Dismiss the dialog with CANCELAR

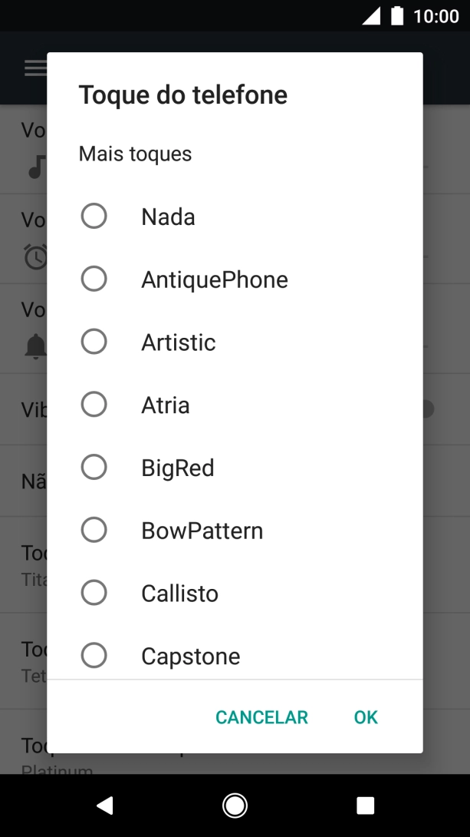coord(261,716)
